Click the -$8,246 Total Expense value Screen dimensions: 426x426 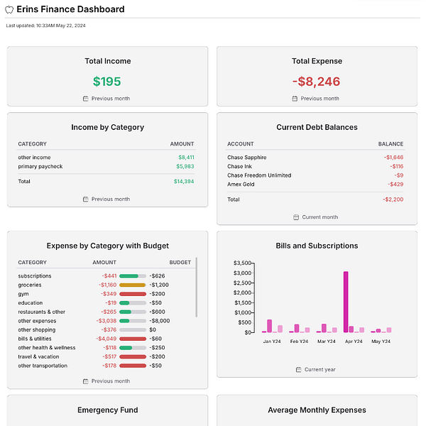317,82
